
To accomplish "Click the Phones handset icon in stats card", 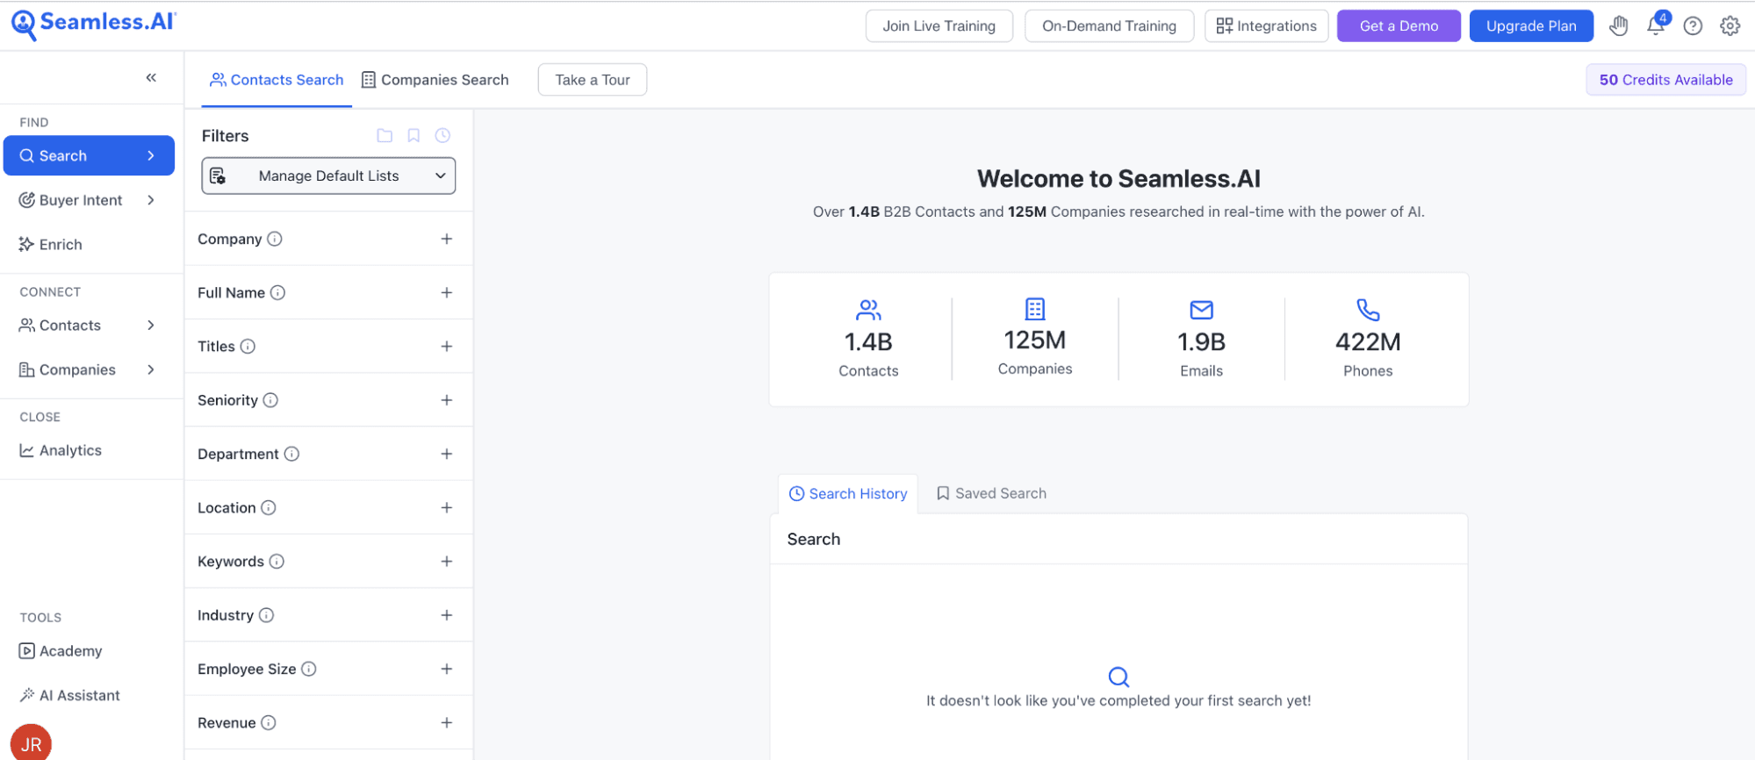I will tap(1368, 310).
